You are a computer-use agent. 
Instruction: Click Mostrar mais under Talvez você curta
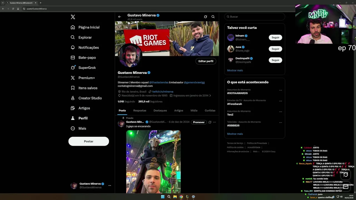pos(235,70)
